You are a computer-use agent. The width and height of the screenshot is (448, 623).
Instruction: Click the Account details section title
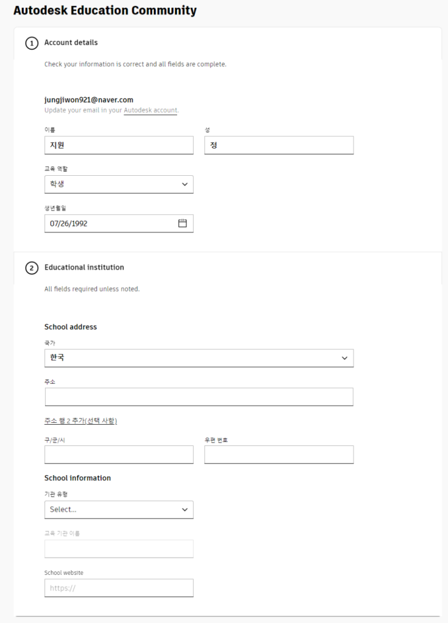point(71,43)
